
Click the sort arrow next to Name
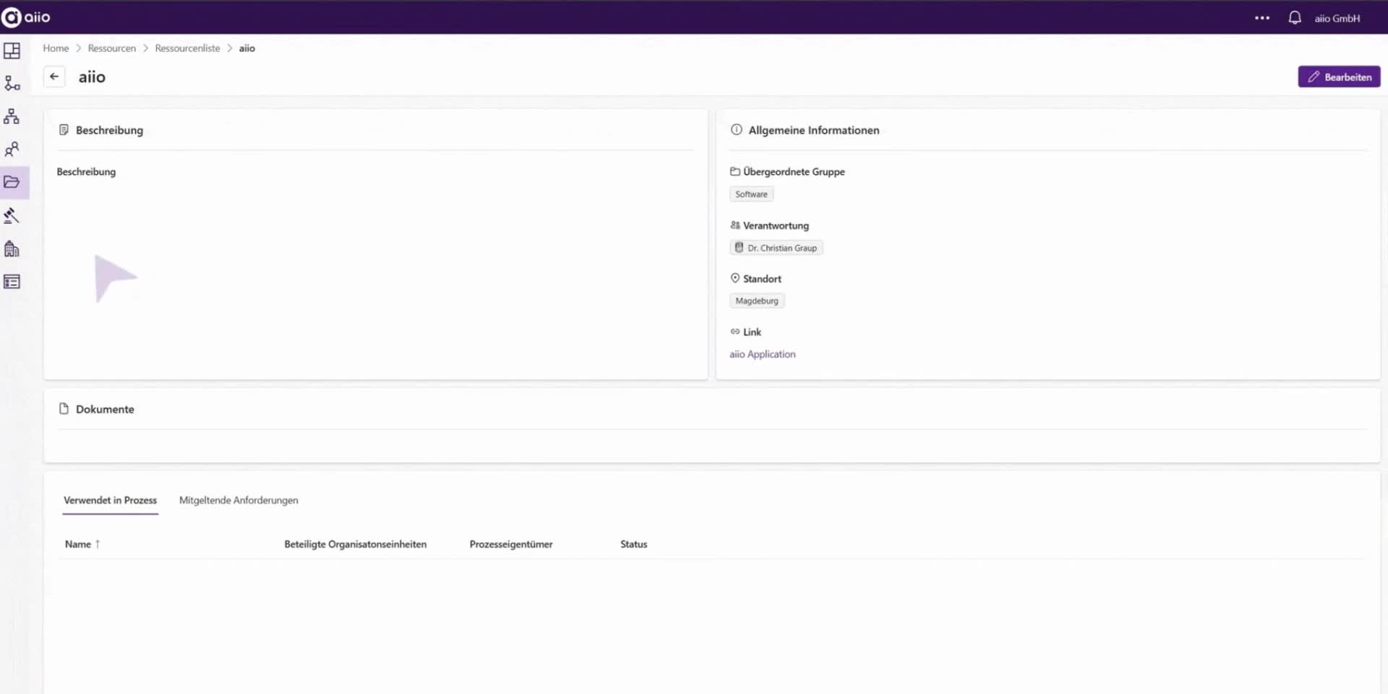click(x=98, y=544)
